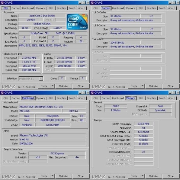Click the 'Conroe' code name value
The height and width of the screenshot is (180, 180).
(31, 20)
